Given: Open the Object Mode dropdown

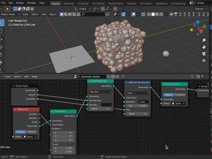Looking at the screenshot, I should [x=10, y=14].
